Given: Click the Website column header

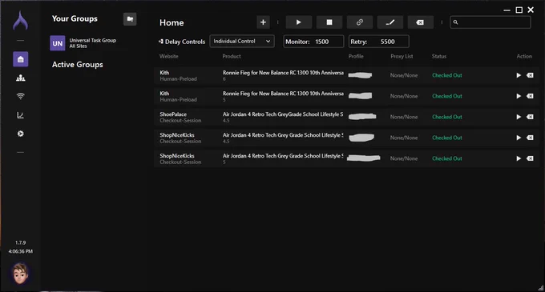Looking at the screenshot, I should [168, 56].
